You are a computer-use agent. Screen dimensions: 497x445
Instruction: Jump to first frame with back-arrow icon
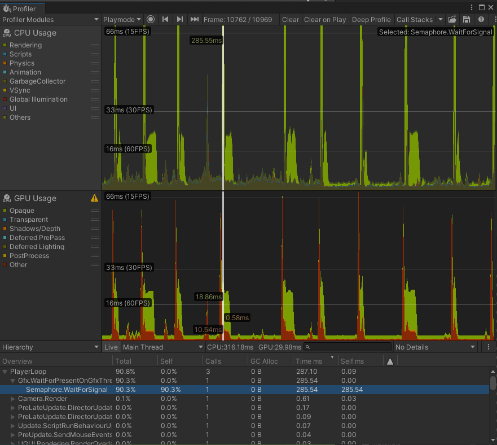click(x=165, y=19)
